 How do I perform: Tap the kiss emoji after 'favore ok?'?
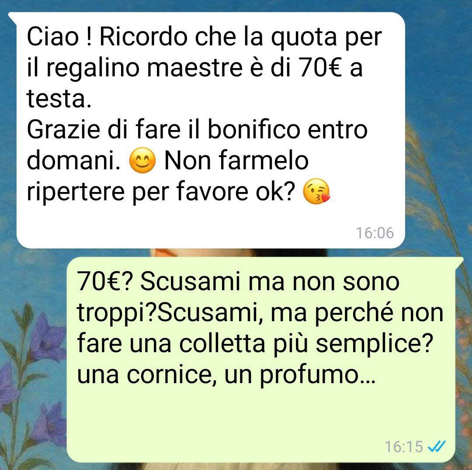[x=316, y=191]
